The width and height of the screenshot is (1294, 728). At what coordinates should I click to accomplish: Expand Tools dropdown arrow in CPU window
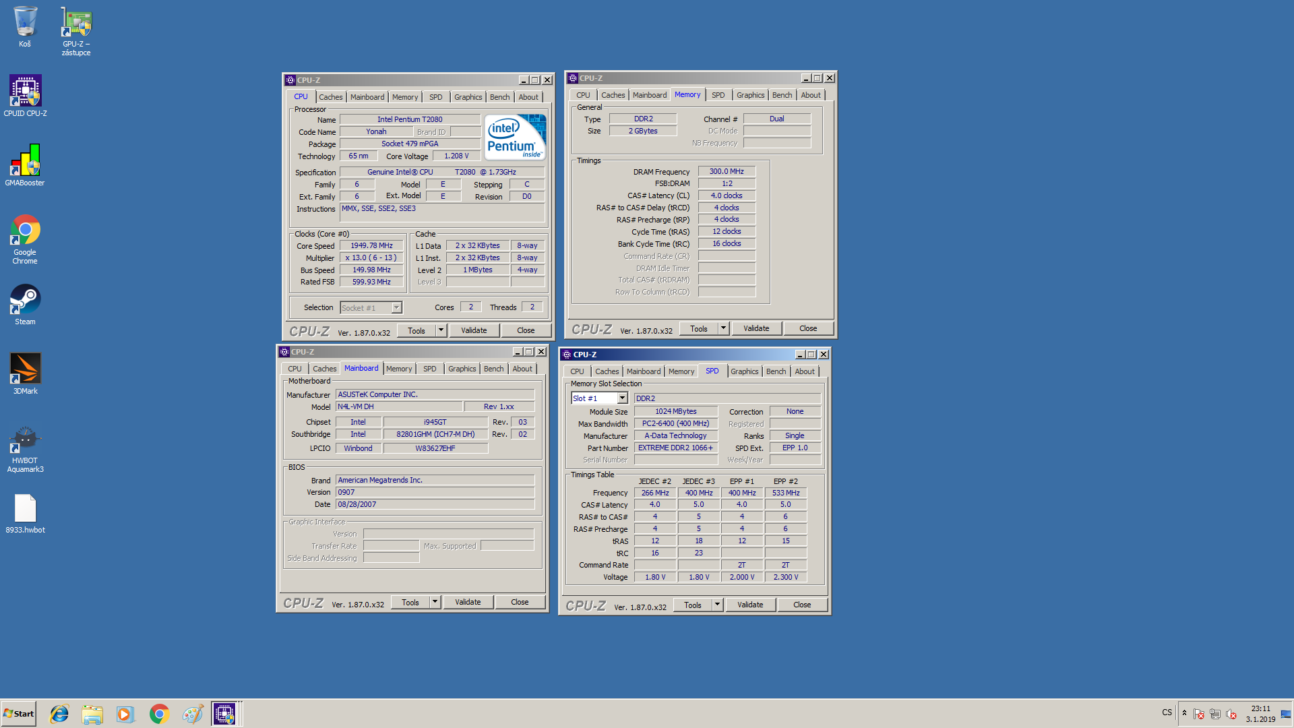[441, 330]
